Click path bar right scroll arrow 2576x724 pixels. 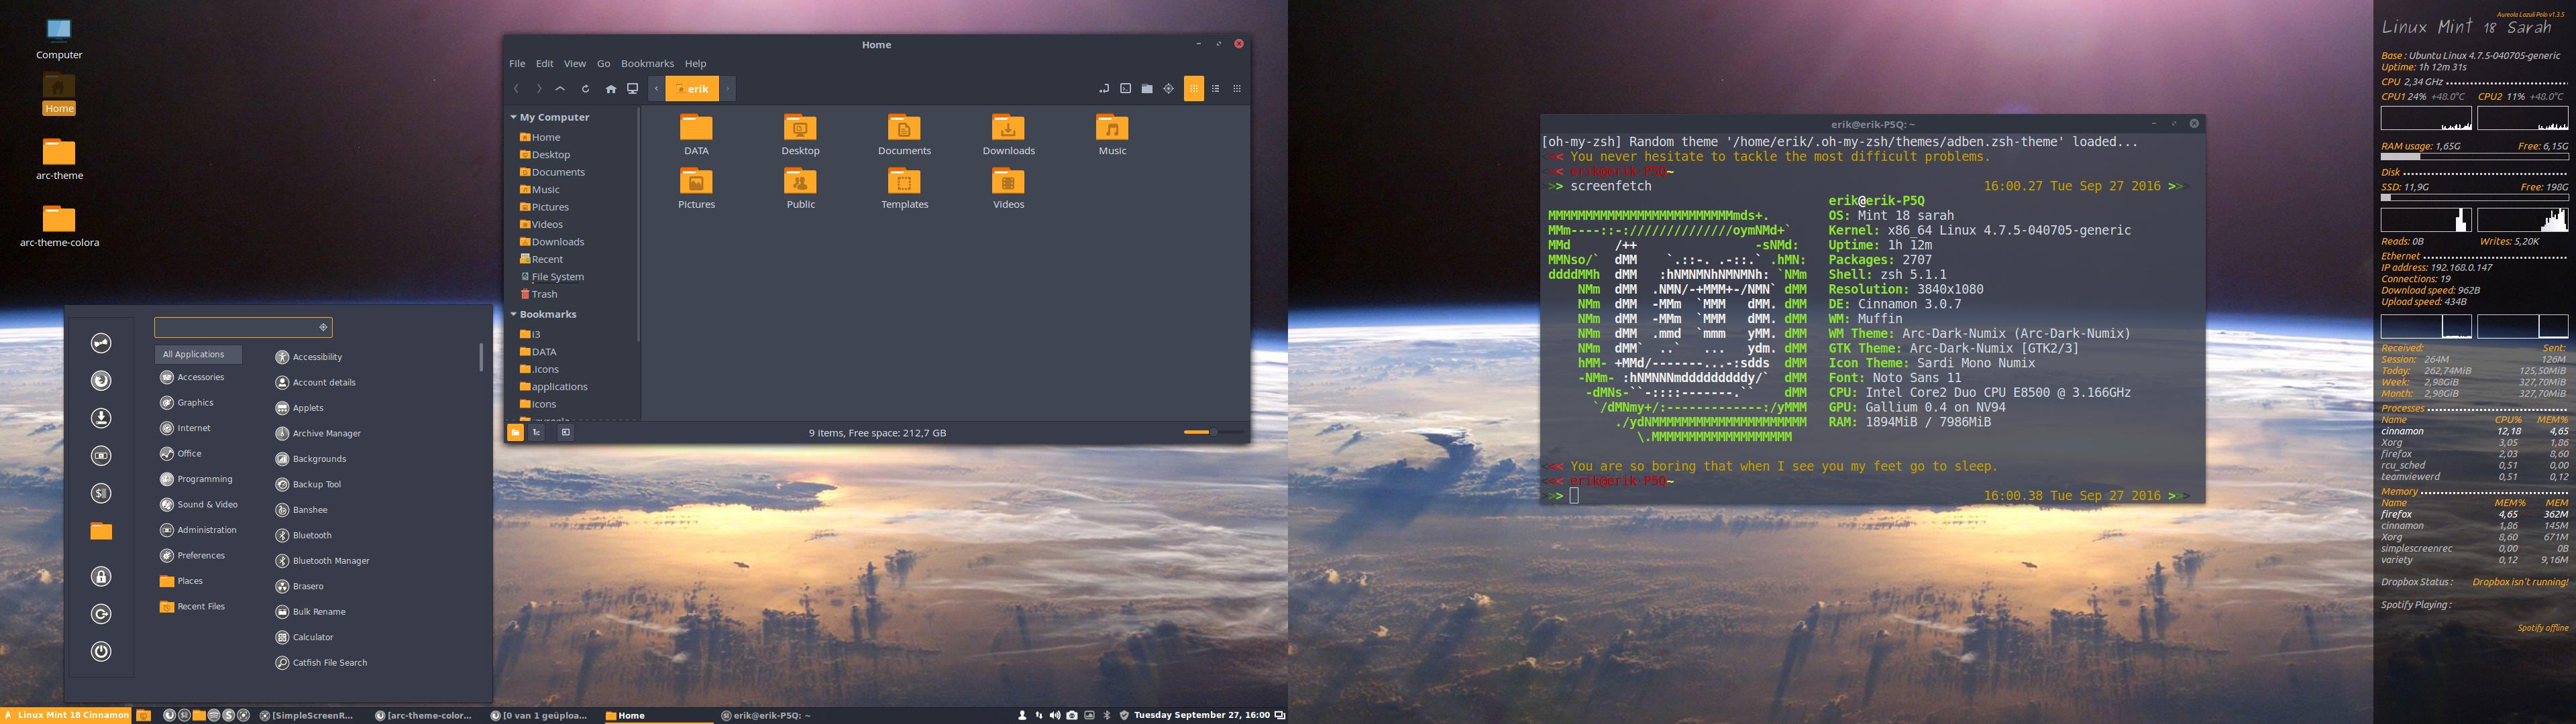[728, 89]
